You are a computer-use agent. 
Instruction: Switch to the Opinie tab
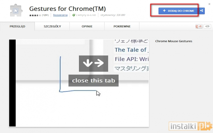pos(87,26)
